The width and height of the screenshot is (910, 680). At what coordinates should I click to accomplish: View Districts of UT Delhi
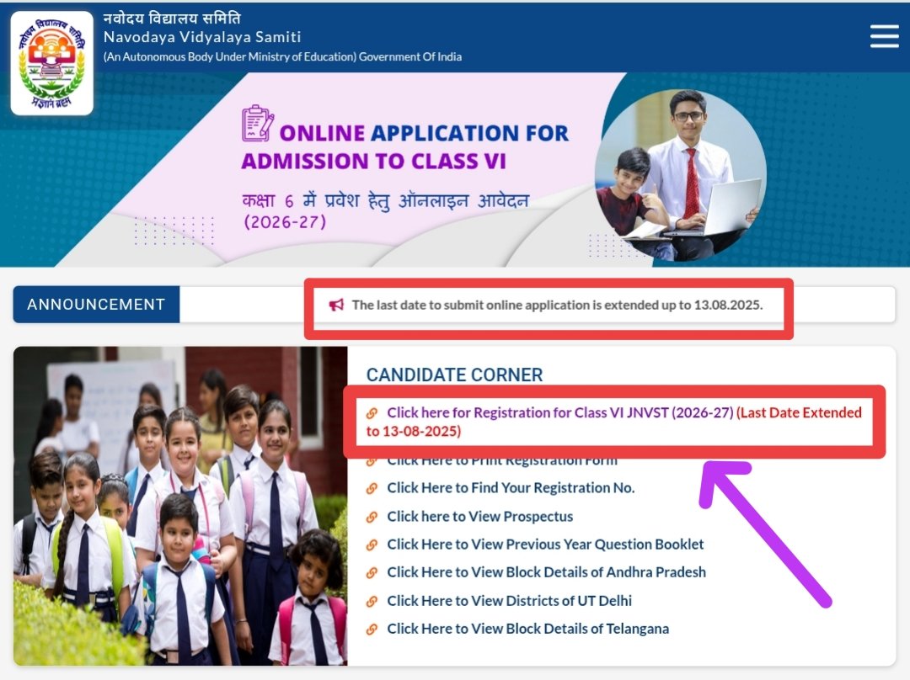point(509,601)
